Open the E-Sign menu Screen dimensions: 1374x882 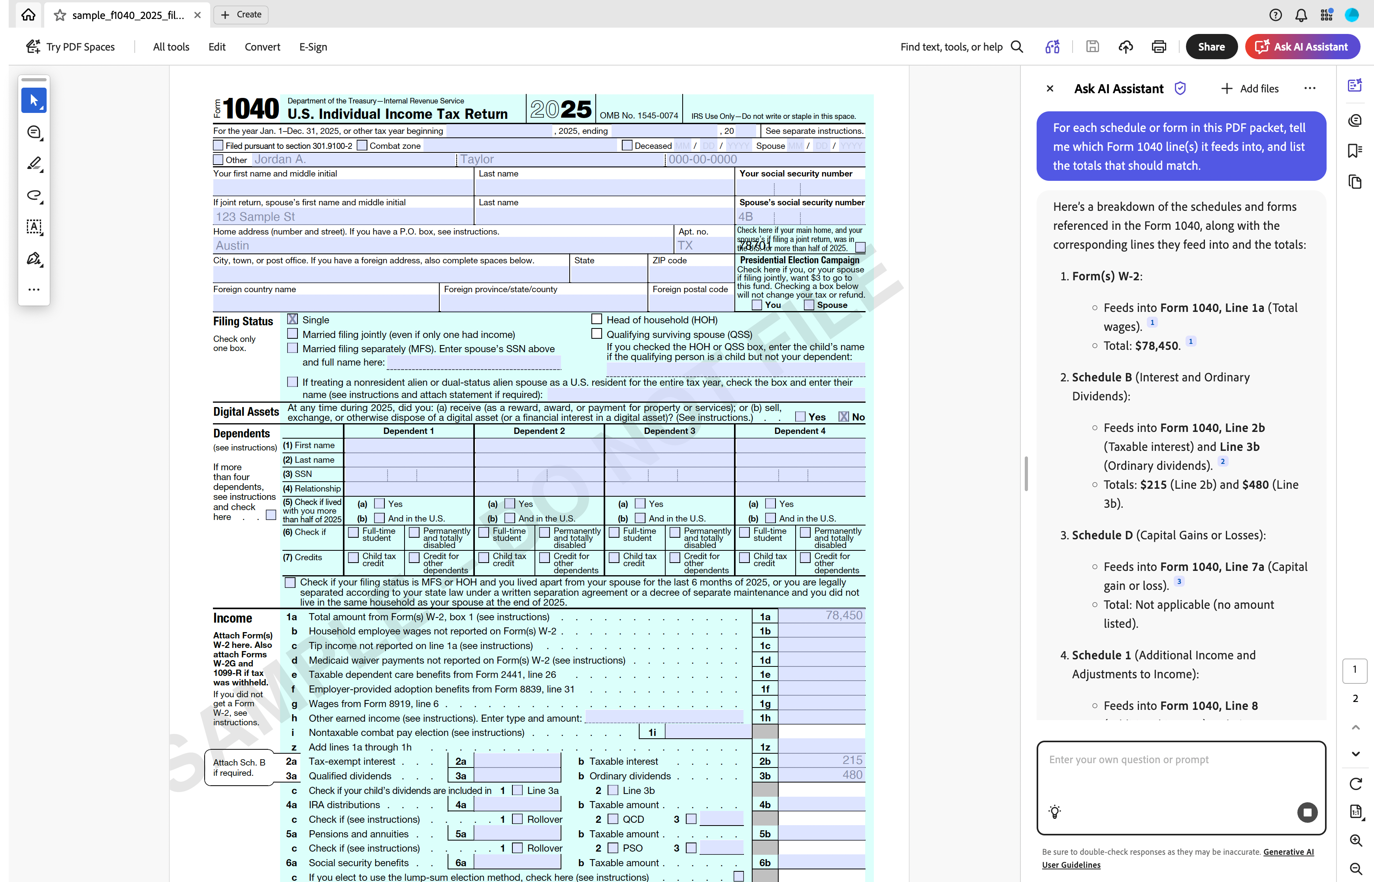pyautogui.click(x=313, y=47)
